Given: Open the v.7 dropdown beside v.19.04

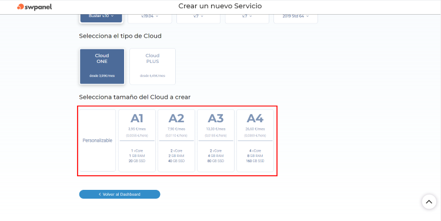Looking at the screenshot, I should 198,17.
